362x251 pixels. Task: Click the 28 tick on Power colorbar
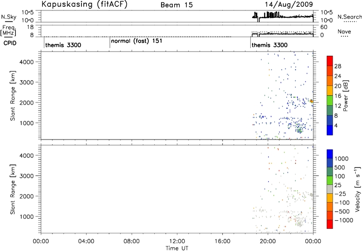coord(338,66)
